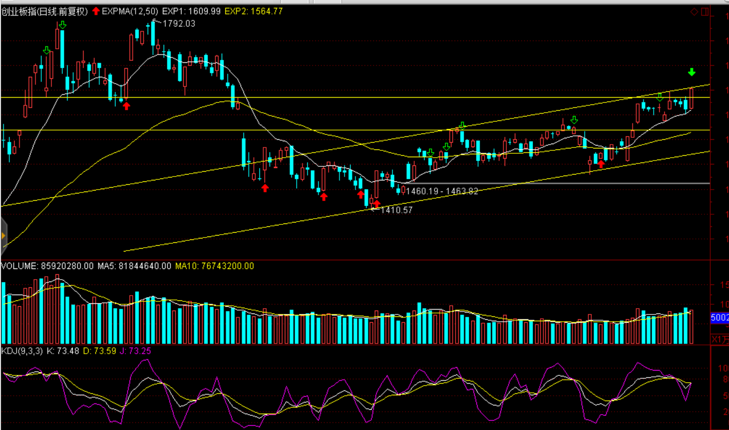Click the split-panel icon beside the diamond
This screenshot has width=729, height=430.
[x=705, y=12]
